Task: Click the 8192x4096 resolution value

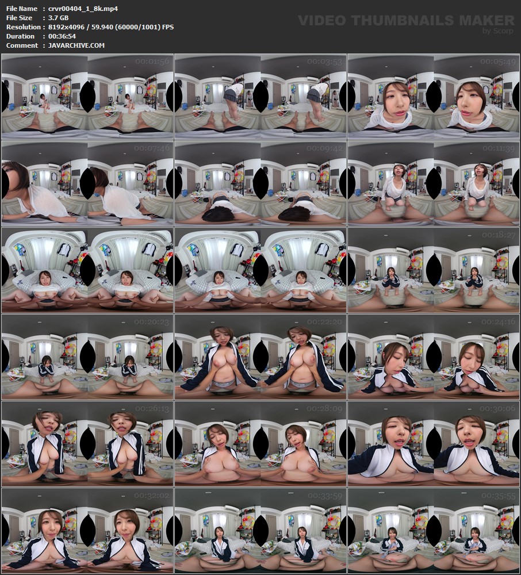Action: pyautogui.click(x=66, y=27)
